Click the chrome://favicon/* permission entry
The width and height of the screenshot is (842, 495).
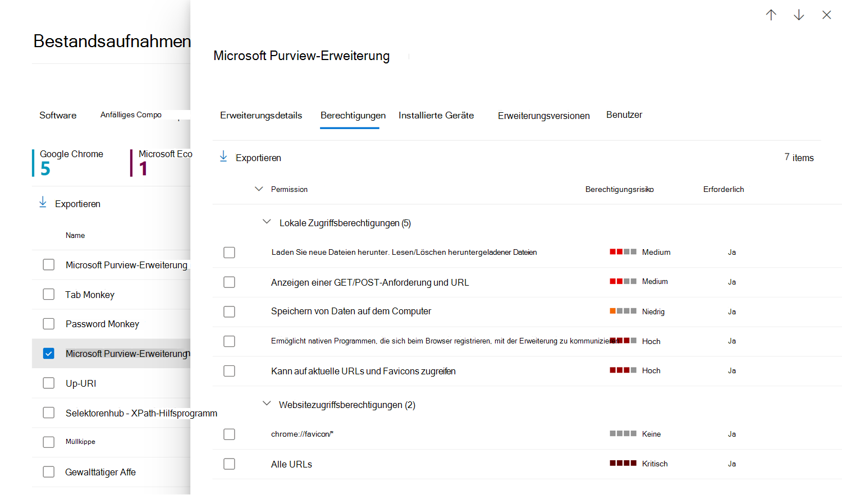pos(302,434)
